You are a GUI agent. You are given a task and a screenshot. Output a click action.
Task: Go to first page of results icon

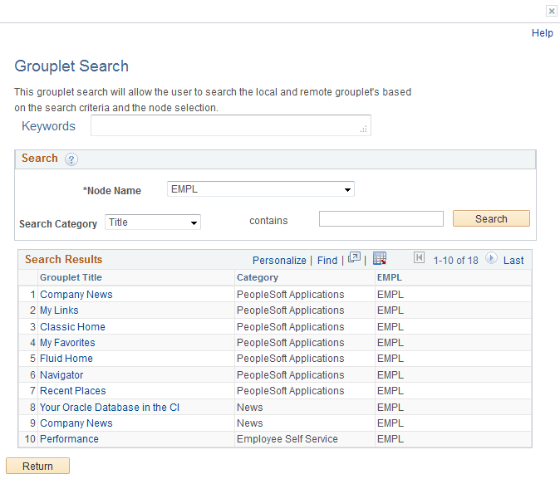(x=419, y=259)
